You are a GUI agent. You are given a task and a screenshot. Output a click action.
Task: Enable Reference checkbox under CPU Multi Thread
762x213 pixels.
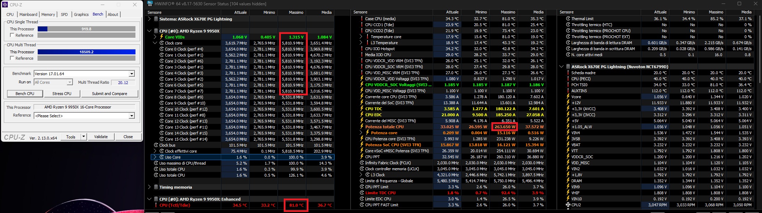pyautogui.click(x=12, y=58)
